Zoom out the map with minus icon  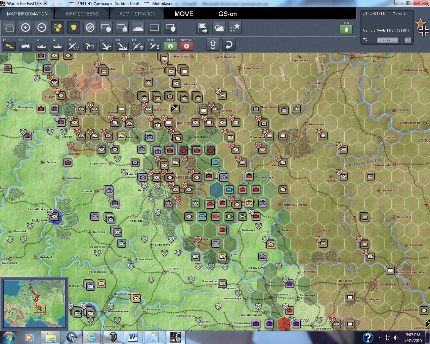(42, 28)
